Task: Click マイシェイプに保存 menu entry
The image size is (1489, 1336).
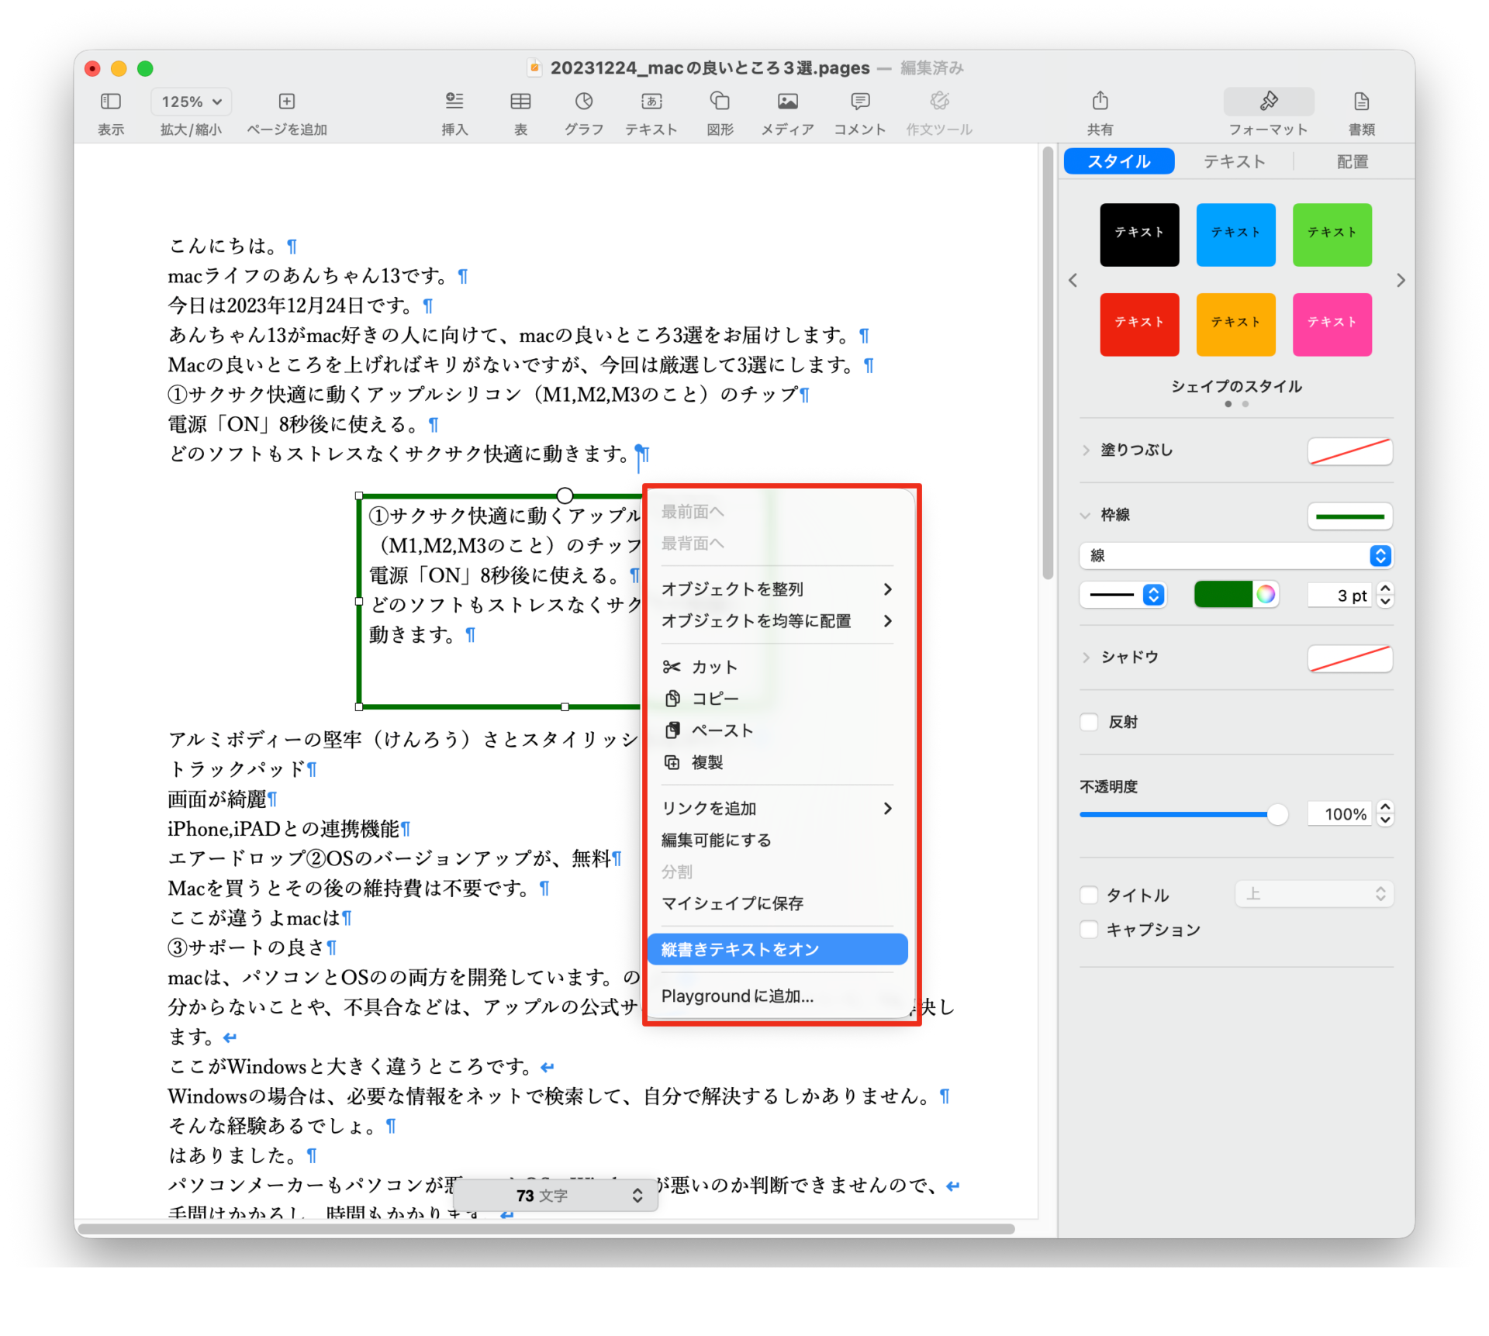Action: click(x=732, y=903)
